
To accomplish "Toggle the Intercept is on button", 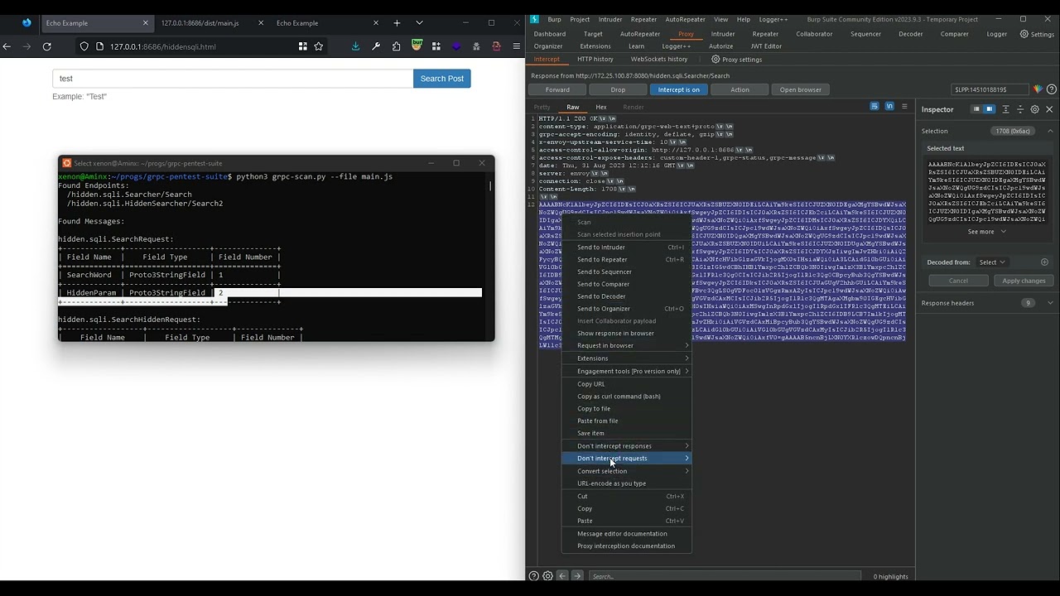I will coord(678,89).
